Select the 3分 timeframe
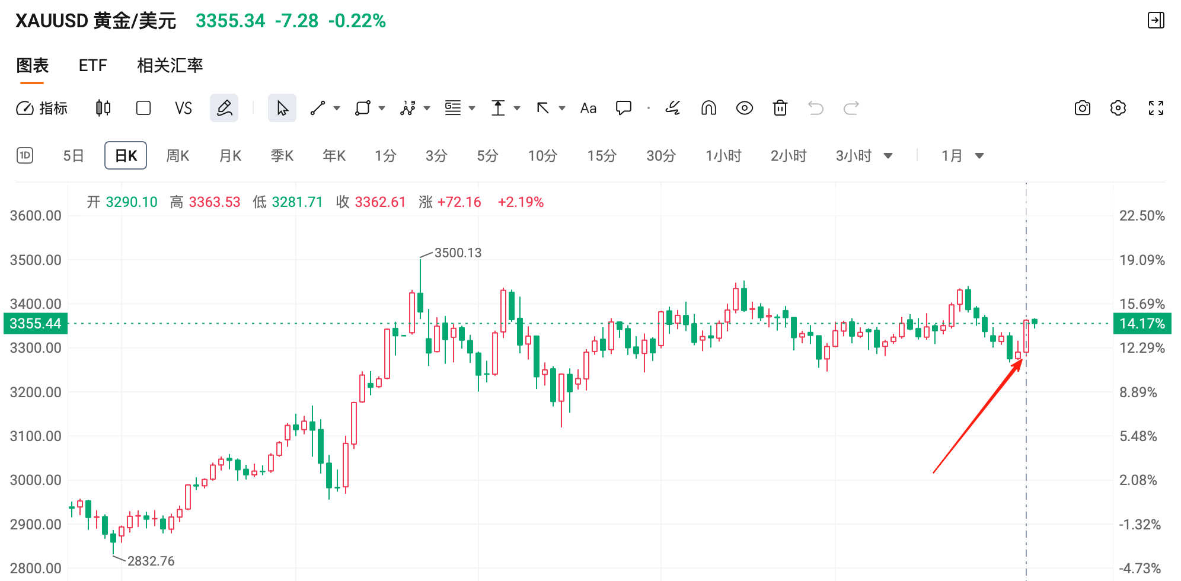1181x581 pixels. click(436, 155)
